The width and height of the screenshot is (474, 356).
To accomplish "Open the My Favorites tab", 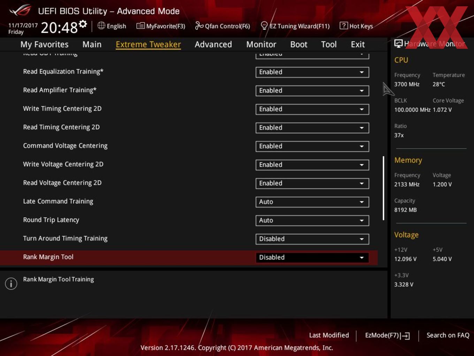I will [44, 44].
